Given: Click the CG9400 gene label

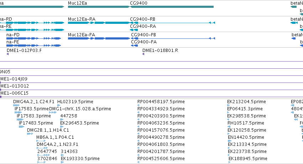Looking at the screenshot, I should click(139, 3).
